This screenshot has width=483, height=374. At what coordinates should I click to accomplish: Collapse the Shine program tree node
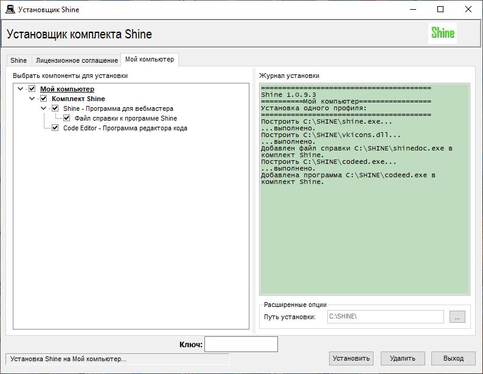[x=44, y=108]
